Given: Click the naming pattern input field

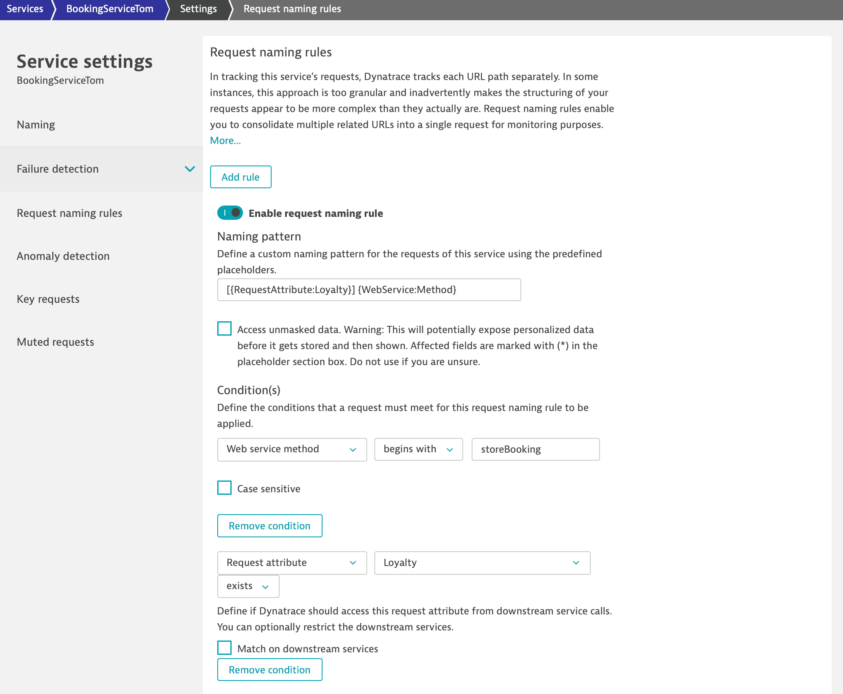Looking at the screenshot, I should coord(369,290).
